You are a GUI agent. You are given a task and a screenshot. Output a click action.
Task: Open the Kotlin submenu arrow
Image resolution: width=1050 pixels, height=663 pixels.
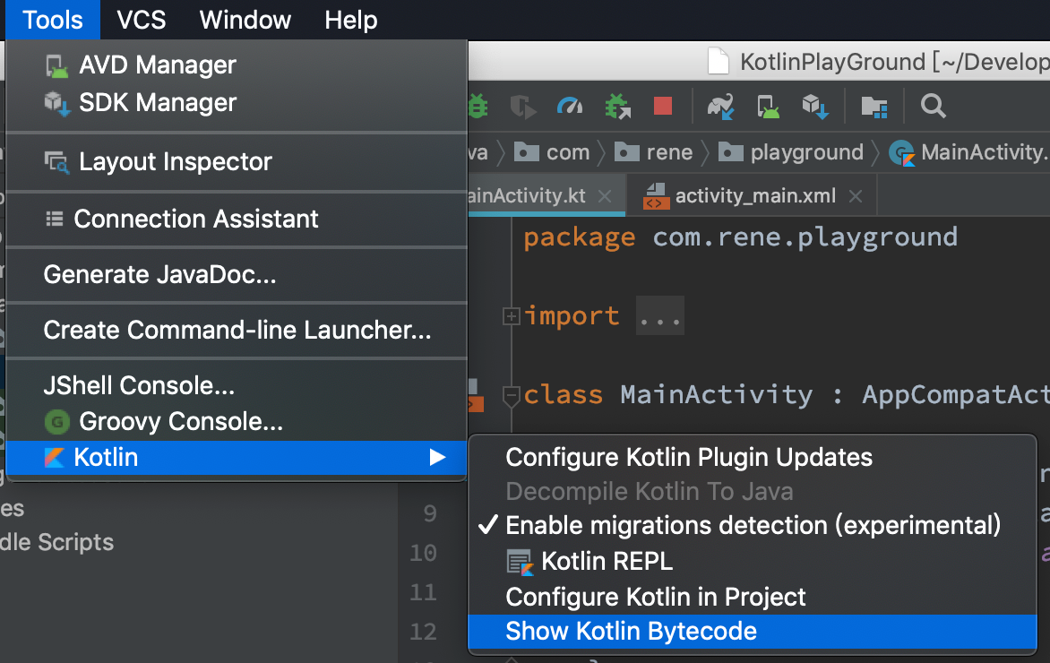coord(437,458)
